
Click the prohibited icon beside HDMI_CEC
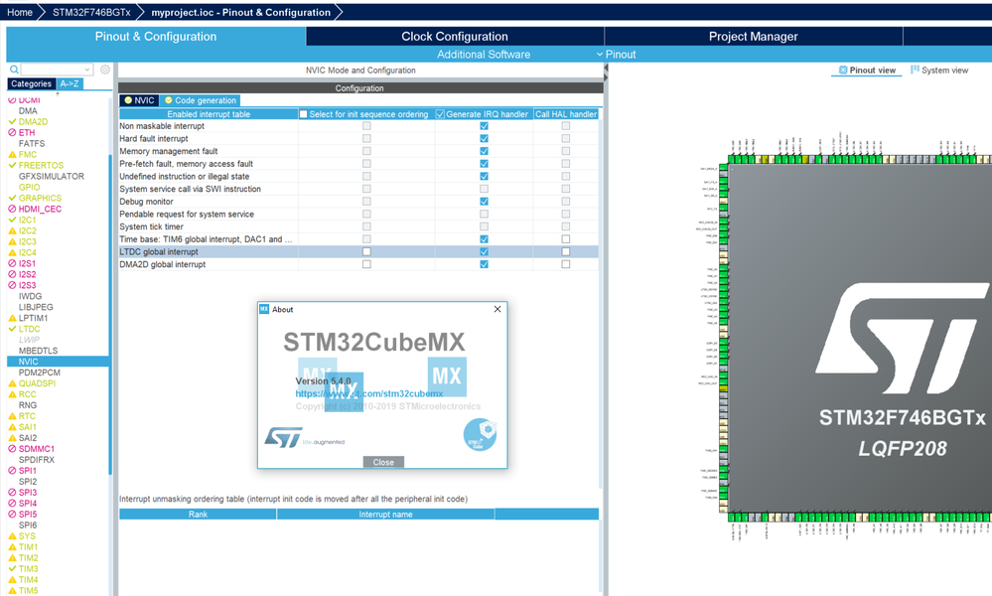tap(12, 209)
